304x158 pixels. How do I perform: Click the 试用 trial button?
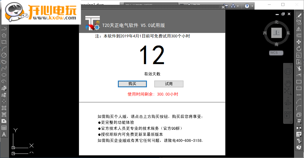[x=169, y=84]
